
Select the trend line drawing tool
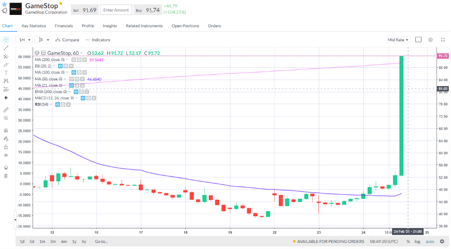(6, 48)
